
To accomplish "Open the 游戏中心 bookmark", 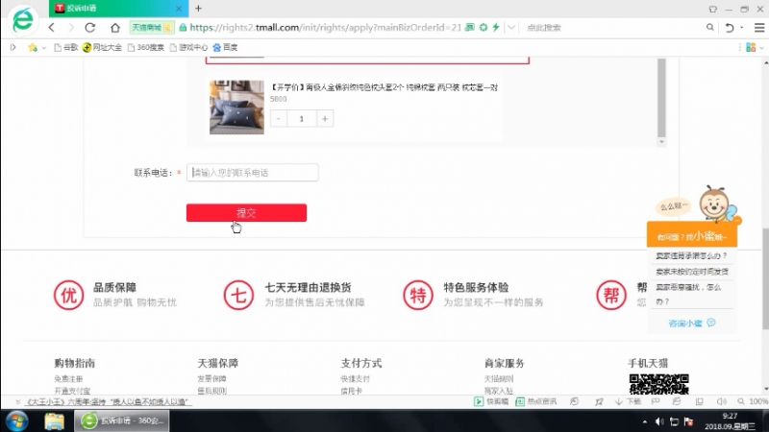I will [x=188, y=47].
